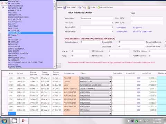The height and width of the screenshot is (124, 166).
Task: Click the Datum Valute column header
Action: pos(57,73)
